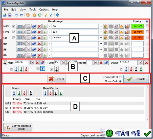This screenshot has width=153, height=139.
Task: Click the Dead cards input field
Action: pyautogui.click(x=128, y=62)
